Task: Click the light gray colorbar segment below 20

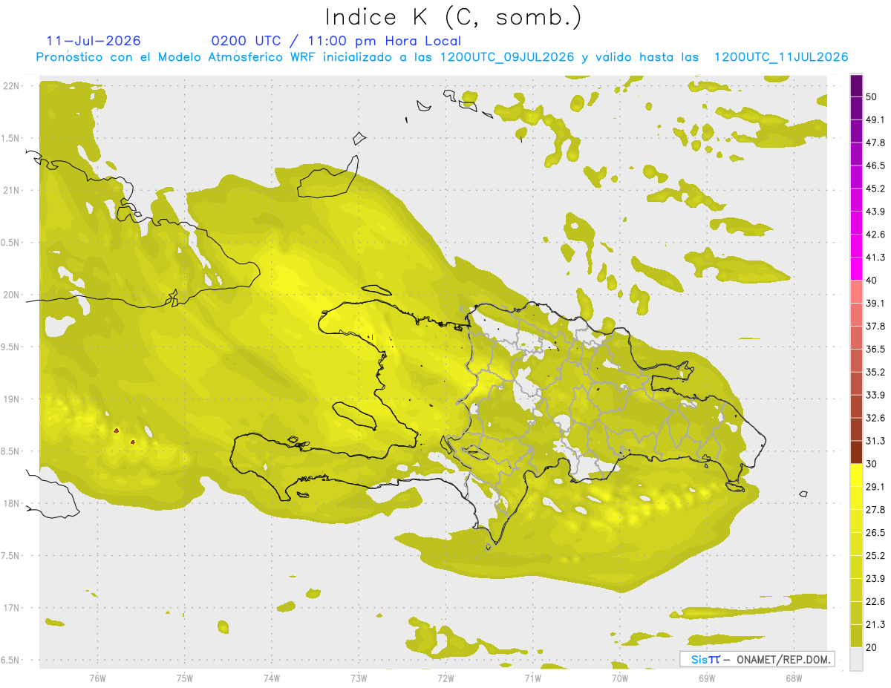Action: 856,659
